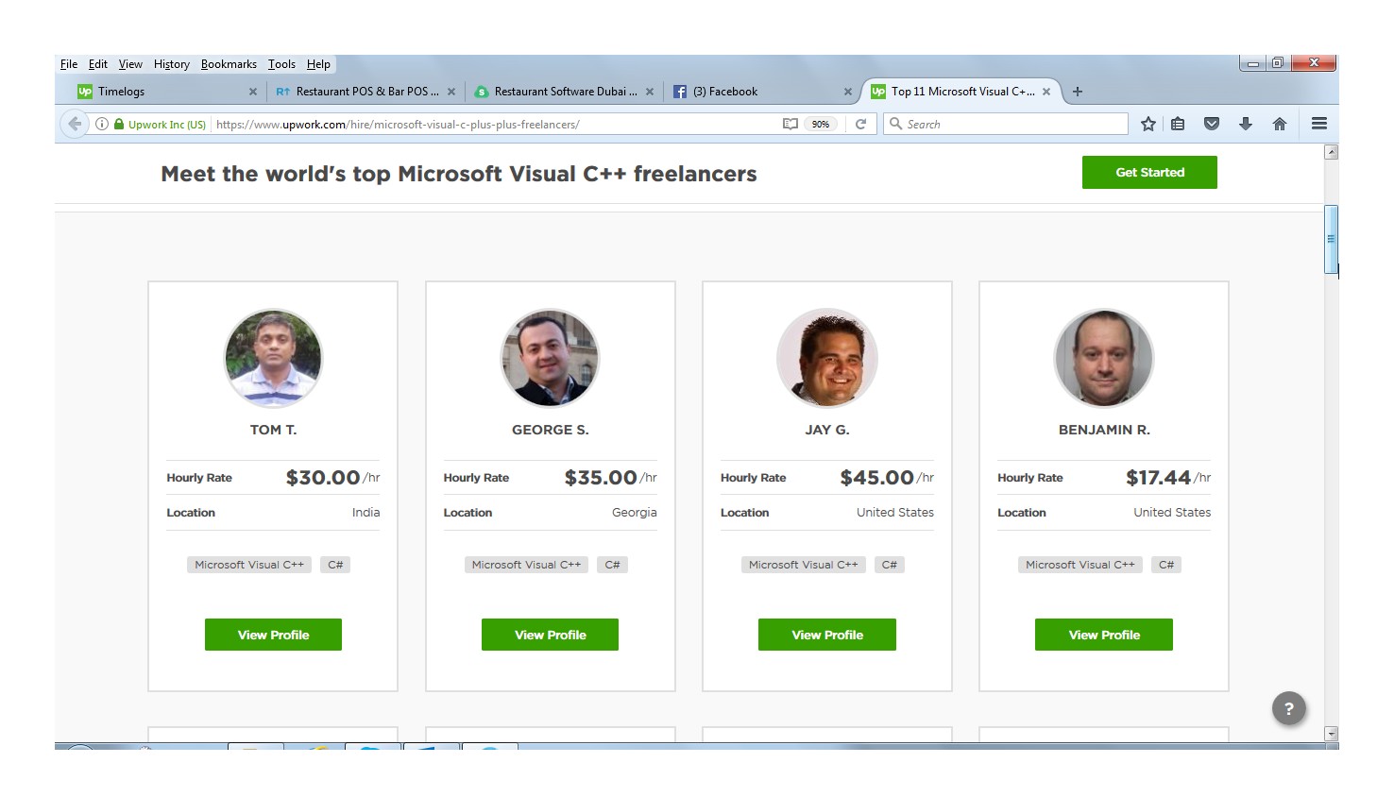
Task: Click the vertical scrollbar thumb
Action: coord(1332,240)
